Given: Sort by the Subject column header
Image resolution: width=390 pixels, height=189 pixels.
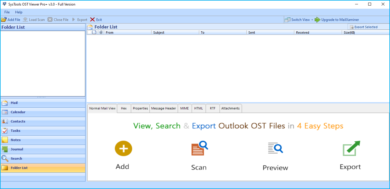Looking at the screenshot, I should [x=175, y=33].
